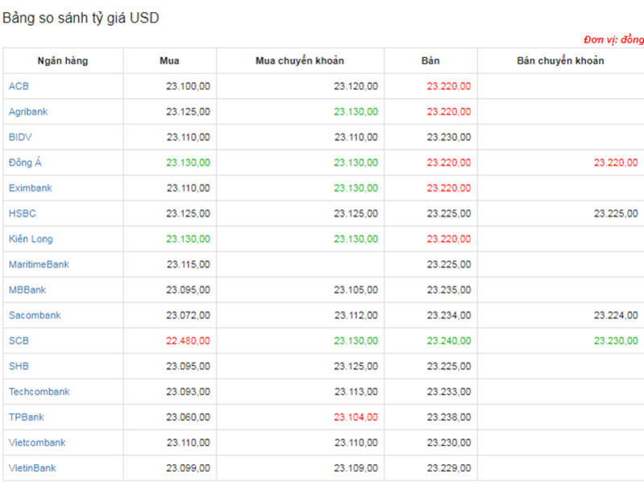Open the Sacombank link
Image resolution: width=644 pixels, height=482 pixels.
click(x=35, y=315)
